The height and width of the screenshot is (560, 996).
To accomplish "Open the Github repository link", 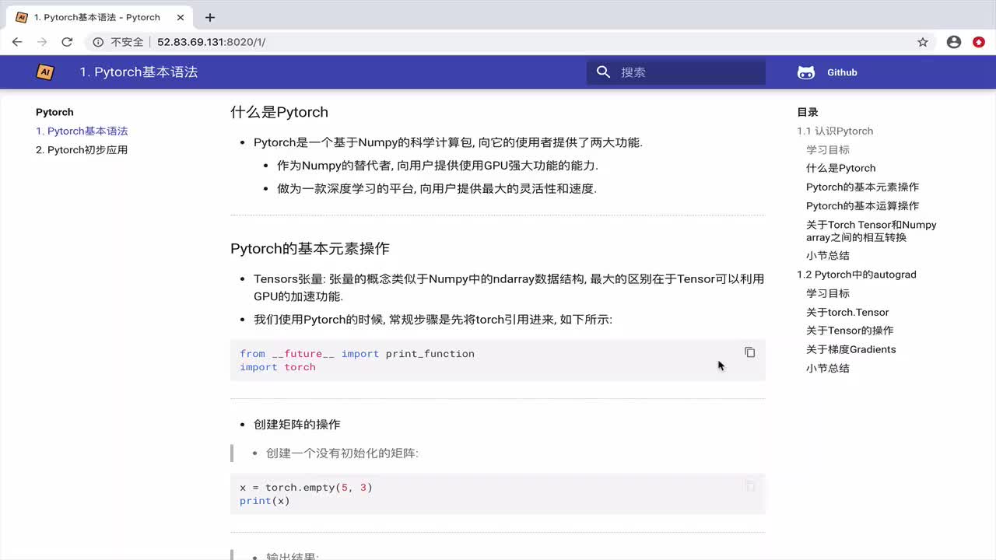I will 842,72.
